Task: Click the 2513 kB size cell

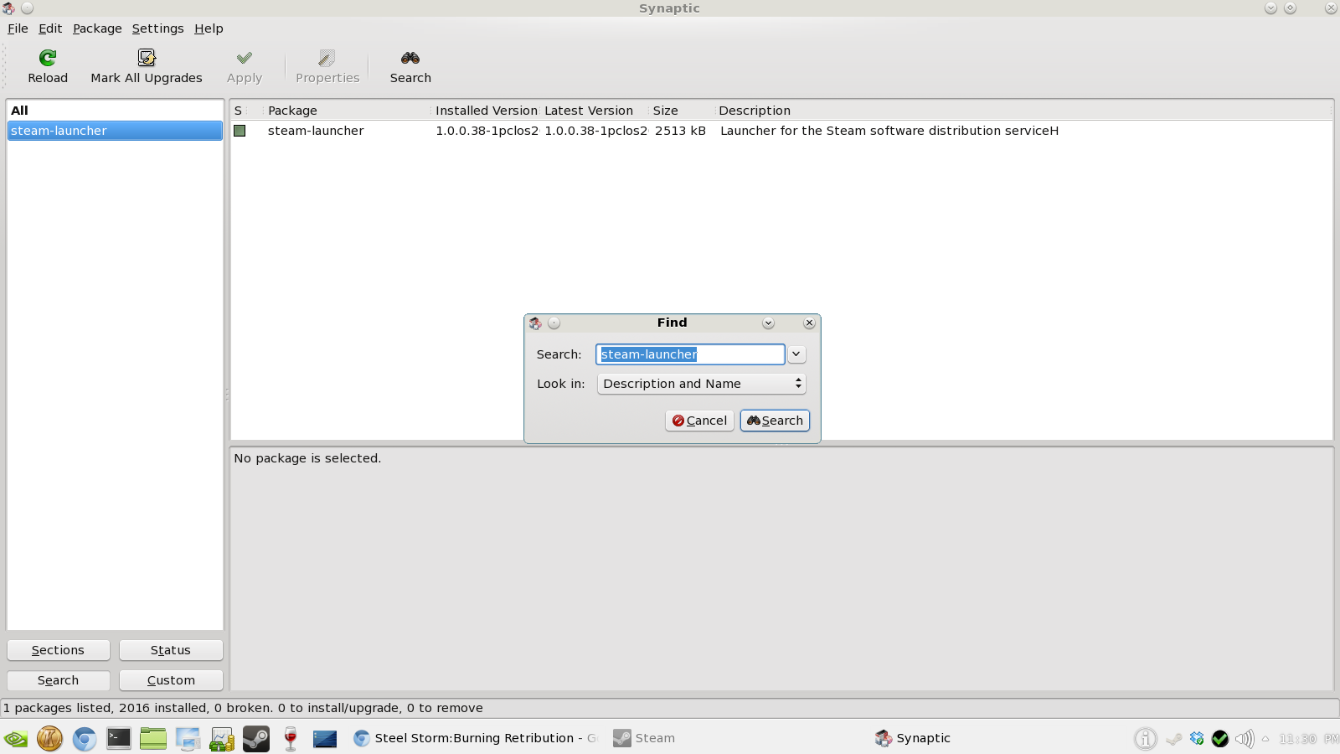Action: pos(680,131)
